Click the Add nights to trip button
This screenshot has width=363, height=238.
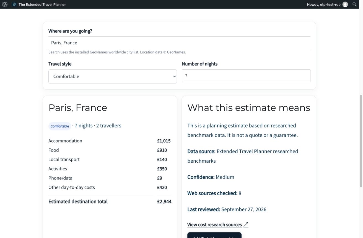(x=214, y=235)
